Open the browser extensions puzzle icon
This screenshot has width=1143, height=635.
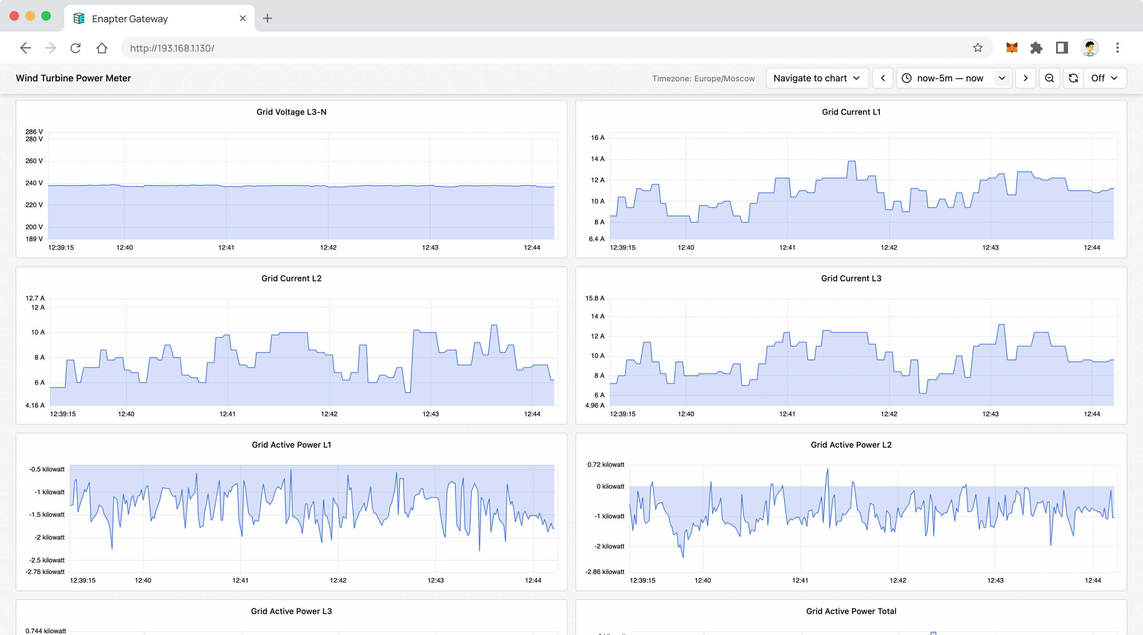pos(1037,48)
